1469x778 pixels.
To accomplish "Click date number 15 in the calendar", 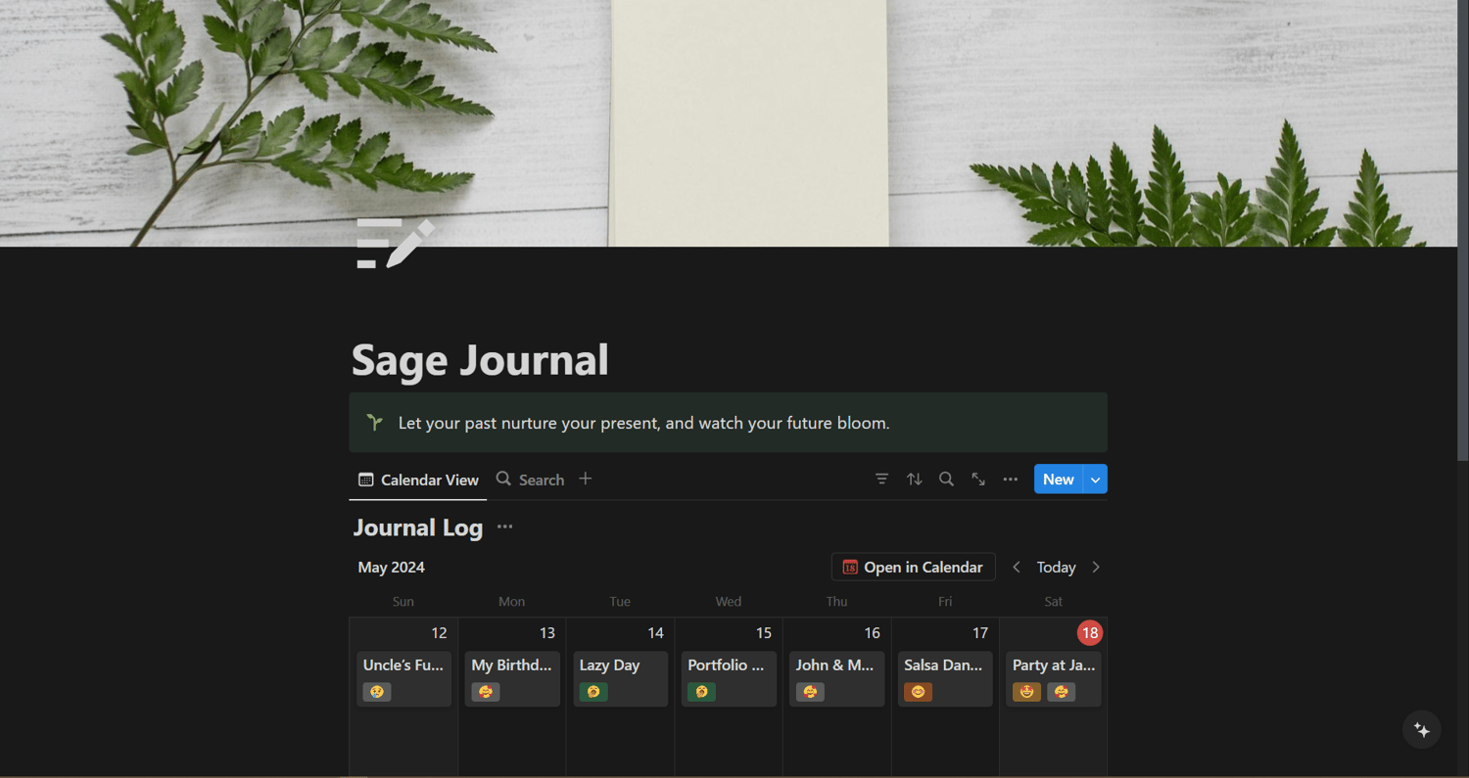I will point(764,633).
